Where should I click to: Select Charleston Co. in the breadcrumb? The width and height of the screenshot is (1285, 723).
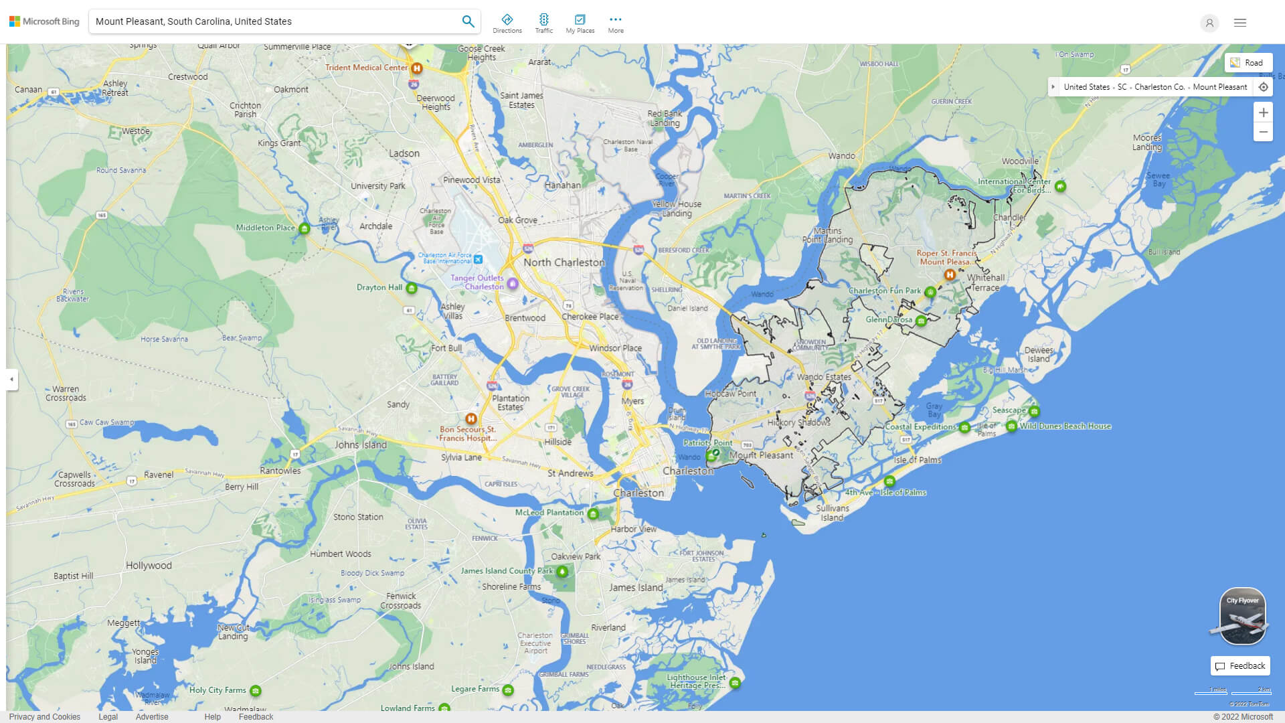pos(1159,87)
